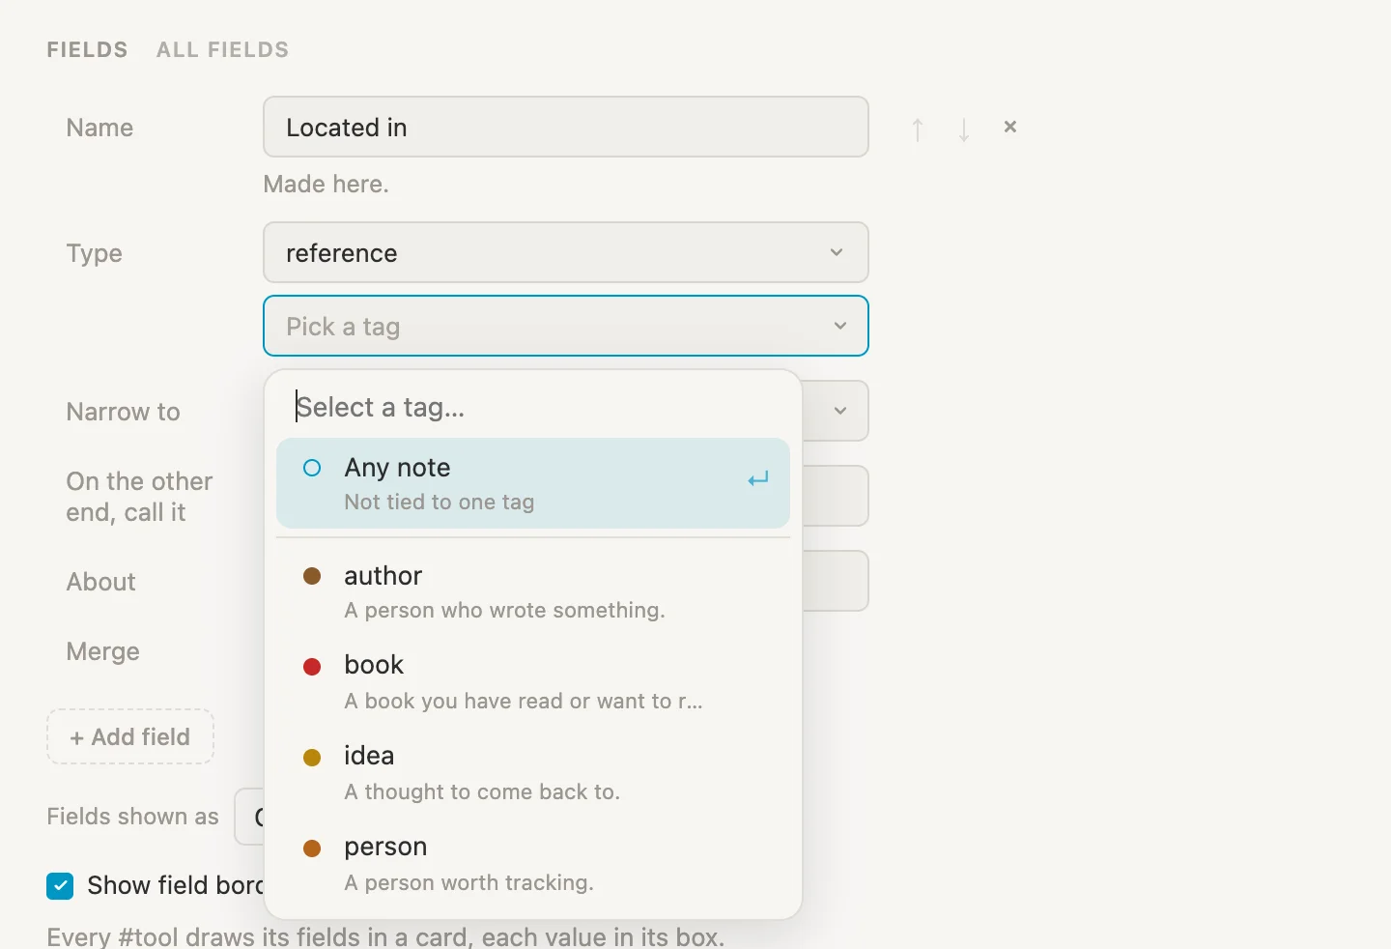Select the author tag's brown dot

pos(312,576)
